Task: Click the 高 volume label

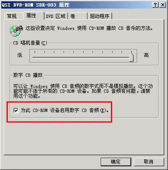Action: [146, 55]
